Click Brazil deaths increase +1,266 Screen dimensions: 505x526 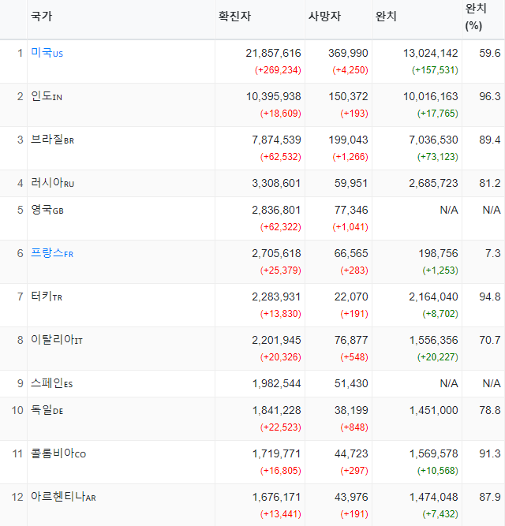coord(350,157)
